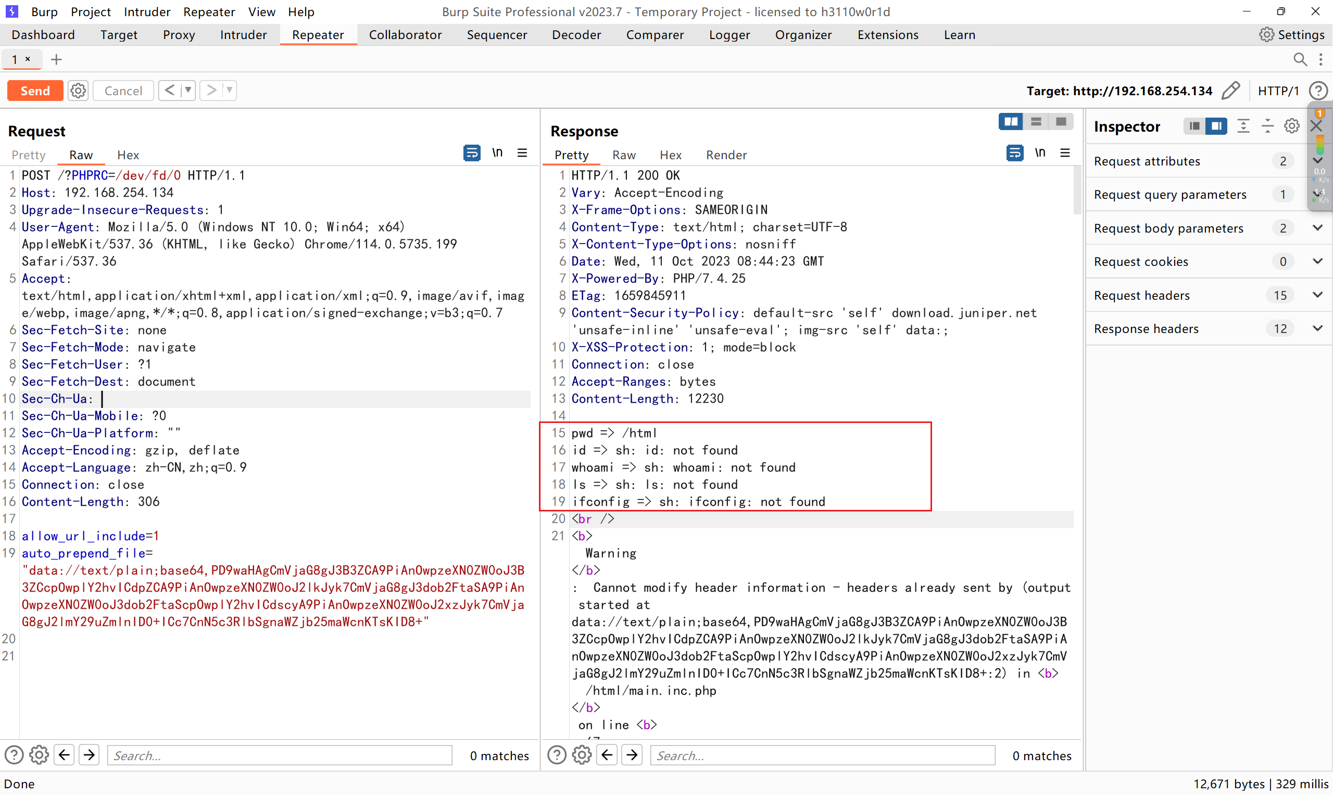The width and height of the screenshot is (1333, 795).
Task: Jump to previous request search match
Action: point(65,755)
